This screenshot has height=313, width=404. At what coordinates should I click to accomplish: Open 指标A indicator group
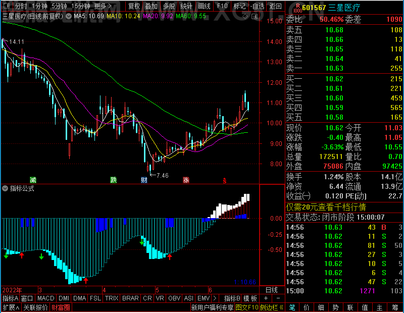[x=10, y=298]
